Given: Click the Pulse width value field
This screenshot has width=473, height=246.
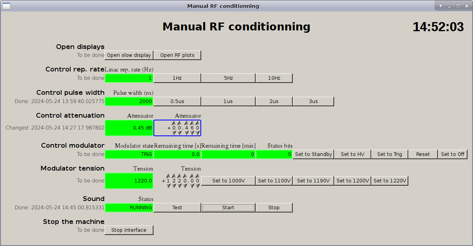Looking at the screenshot, I should (129, 101).
